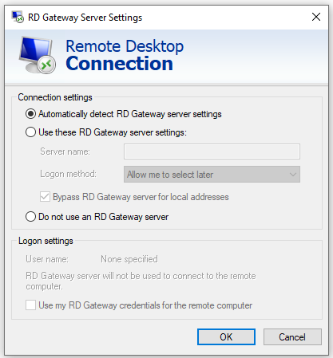Click the 'User name:' label

click(x=47, y=259)
